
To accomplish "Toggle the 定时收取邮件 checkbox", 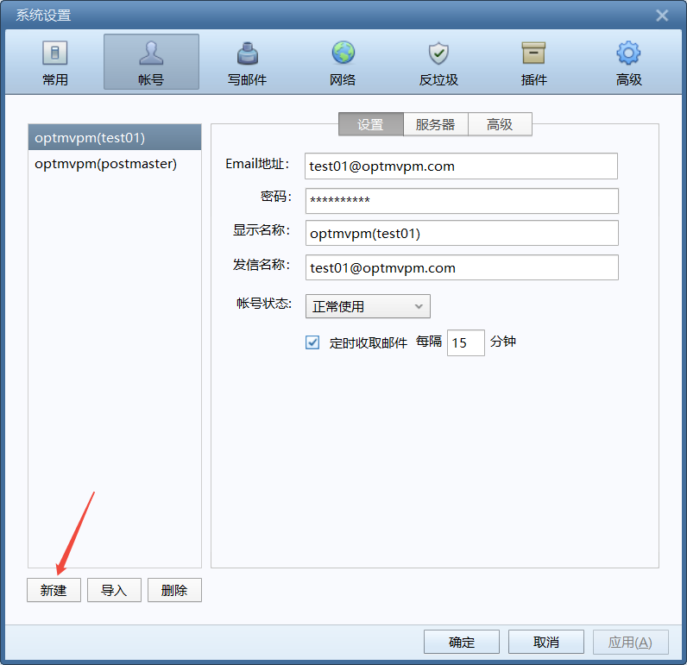I will point(312,342).
